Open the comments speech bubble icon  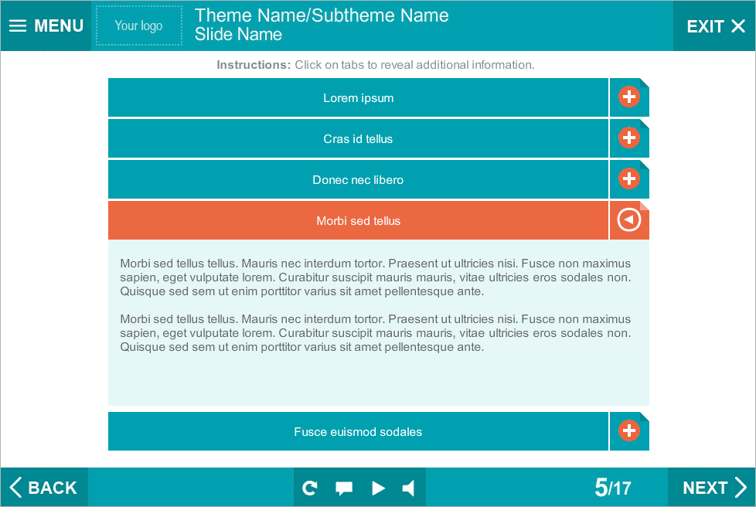pos(344,488)
